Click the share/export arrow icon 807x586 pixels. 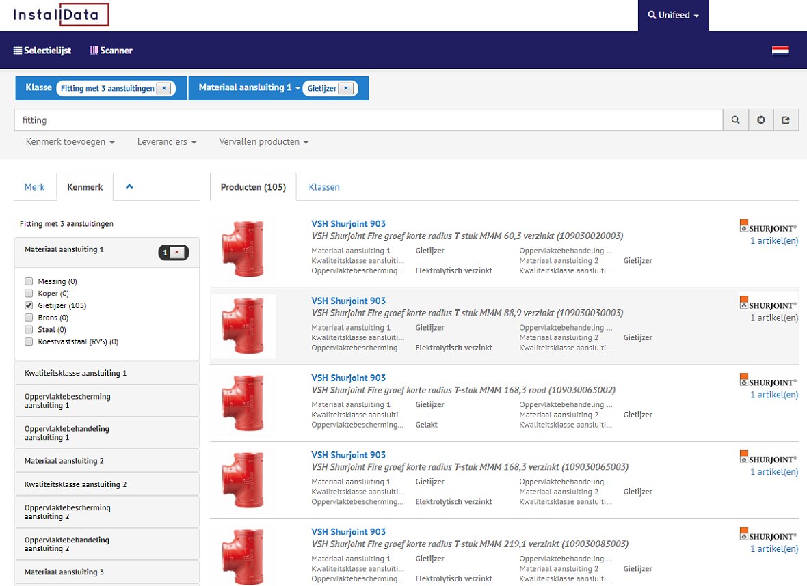coord(786,120)
